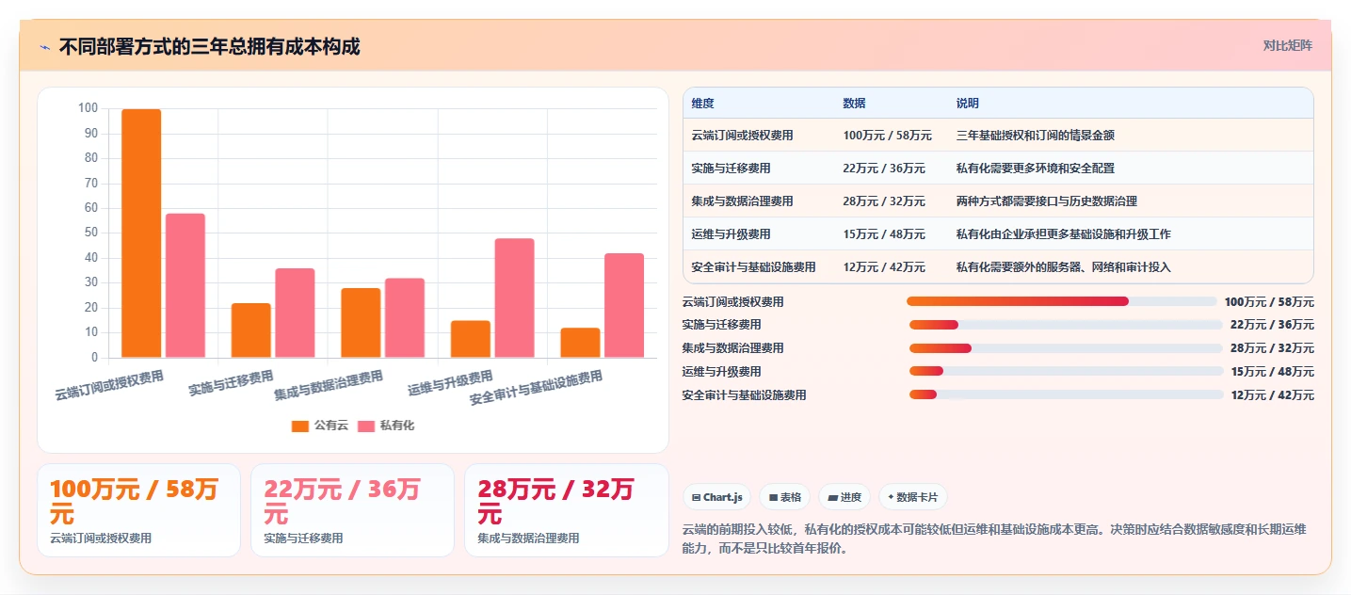
Task: Click the description 私有化需要更多环境和安全配置
Action: tap(1035, 169)
